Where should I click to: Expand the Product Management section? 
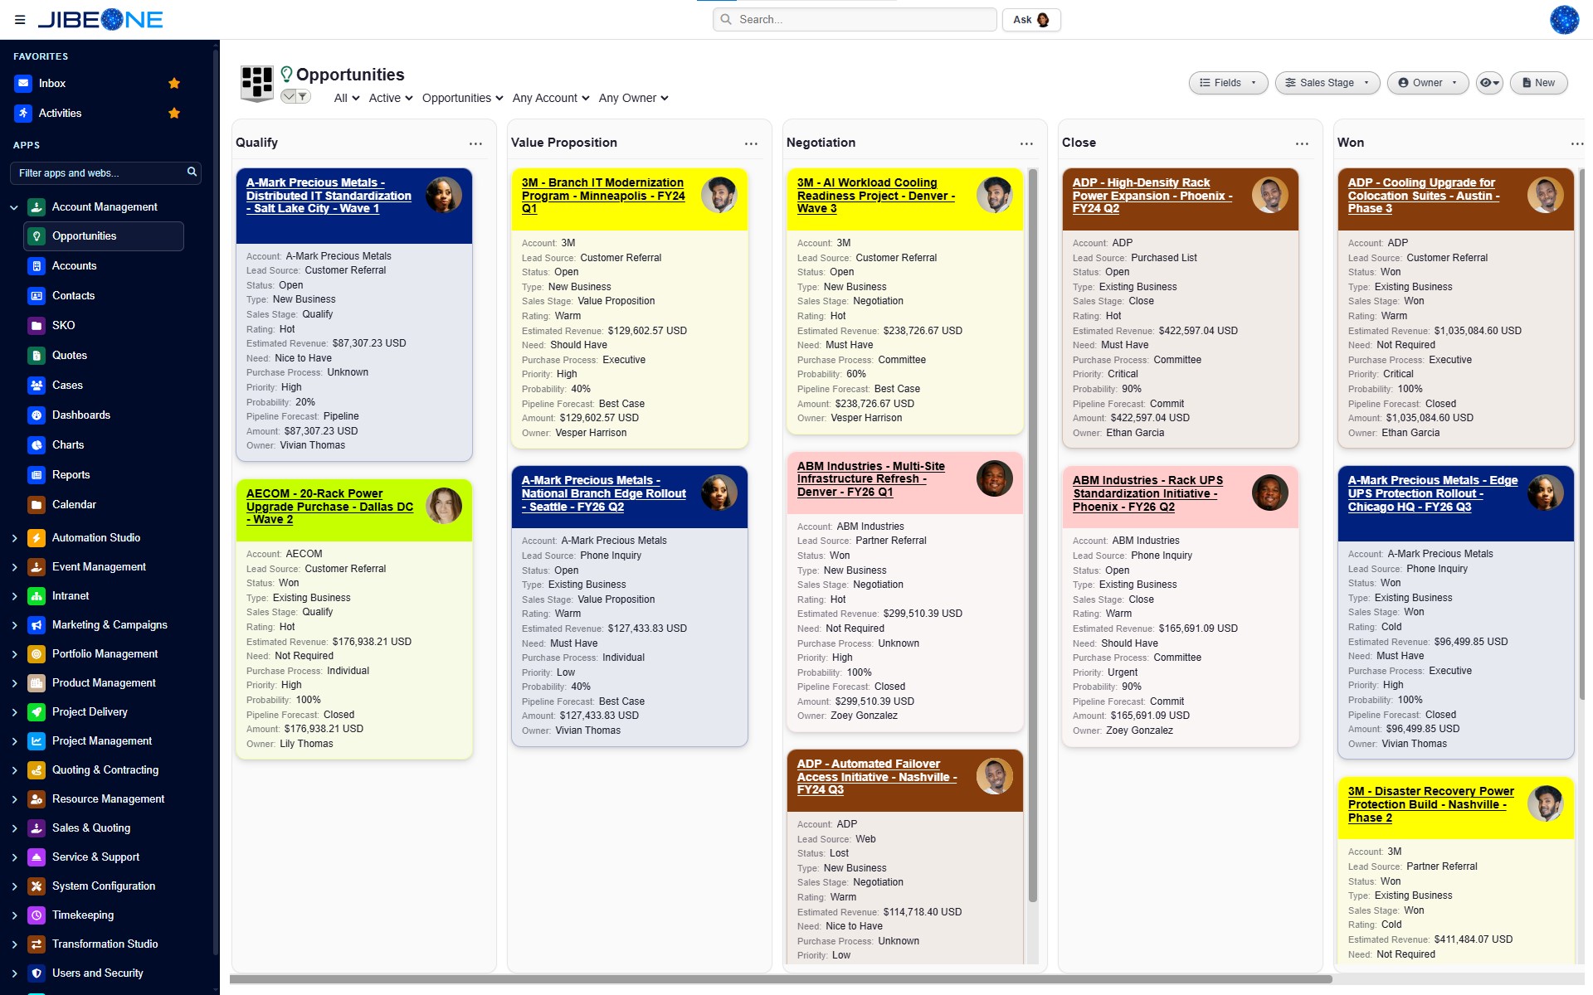(x=14, y=683)
